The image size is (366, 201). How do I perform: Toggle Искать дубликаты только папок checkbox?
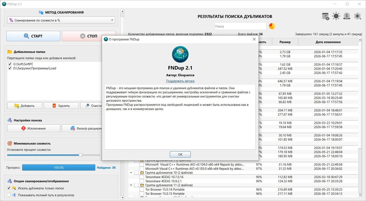tap(9, 188)
